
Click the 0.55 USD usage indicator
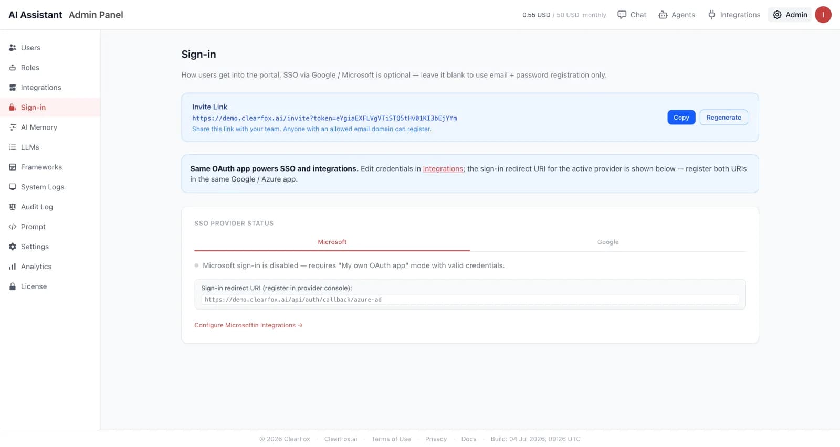pos(536,15)
